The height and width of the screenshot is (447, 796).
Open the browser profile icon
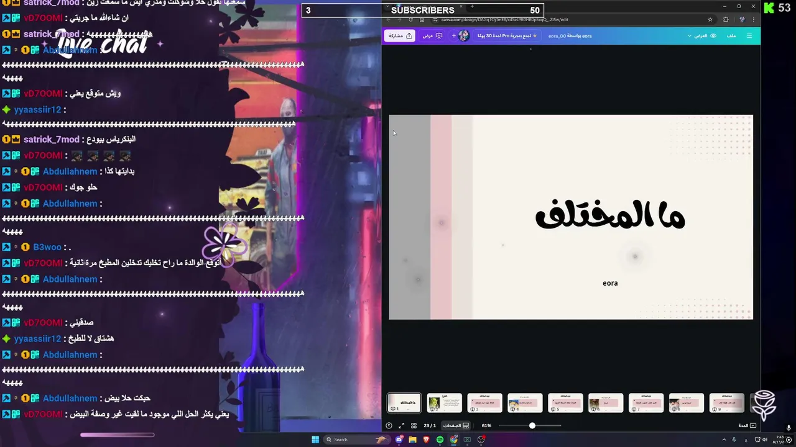click(x=742, y=19)
